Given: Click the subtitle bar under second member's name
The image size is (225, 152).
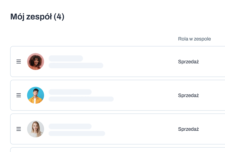Looking at the screenshot, I should click(x=81, y=99).
